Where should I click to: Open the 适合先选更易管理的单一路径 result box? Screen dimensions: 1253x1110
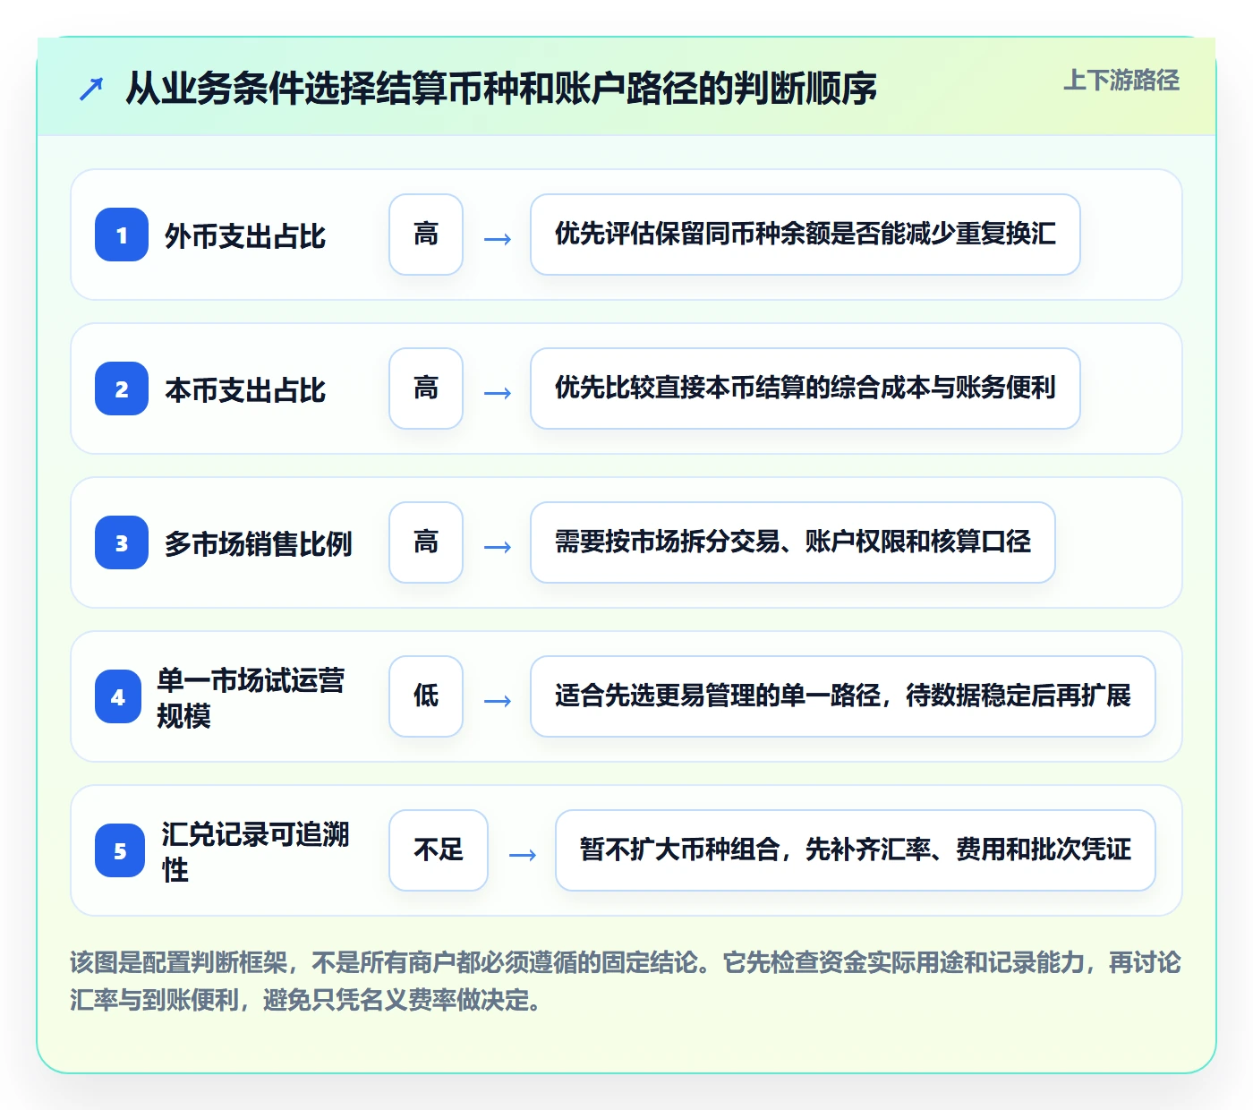tap(843, 696)
